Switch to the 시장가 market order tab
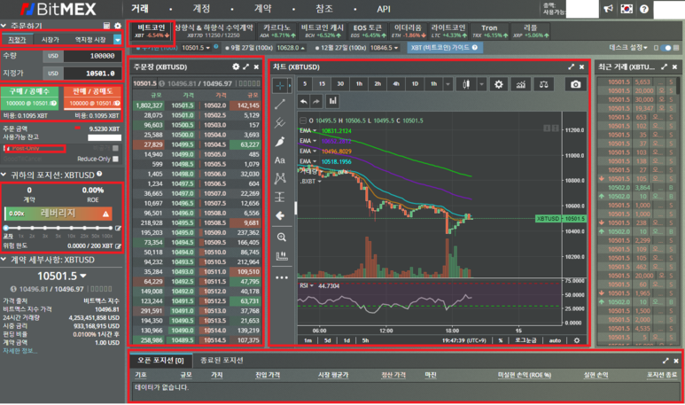Viewport: 685px width, 405px height. point(51,40)
